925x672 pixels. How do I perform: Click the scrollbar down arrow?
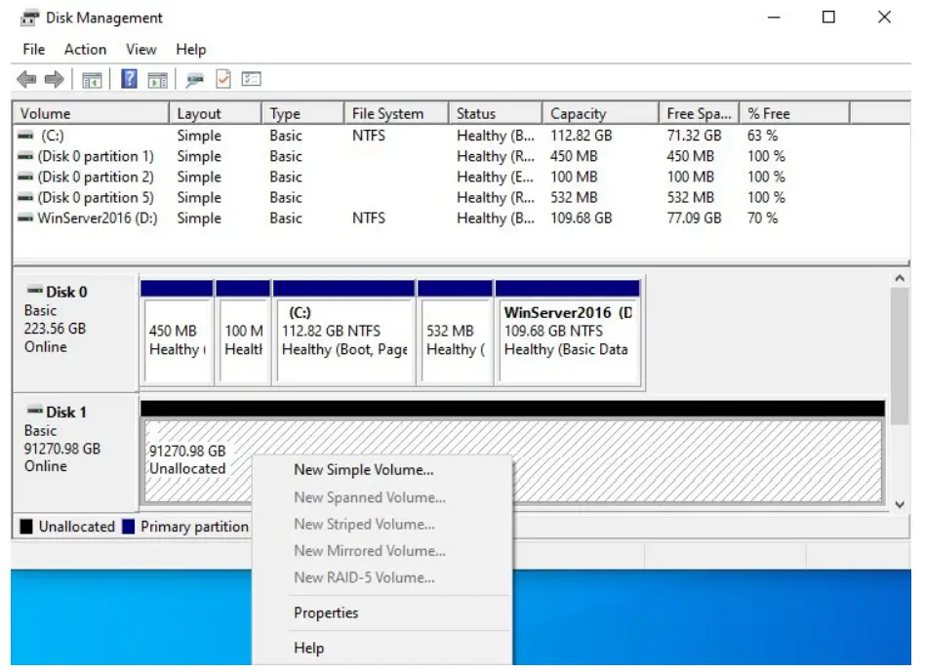(x=899, y=503)
